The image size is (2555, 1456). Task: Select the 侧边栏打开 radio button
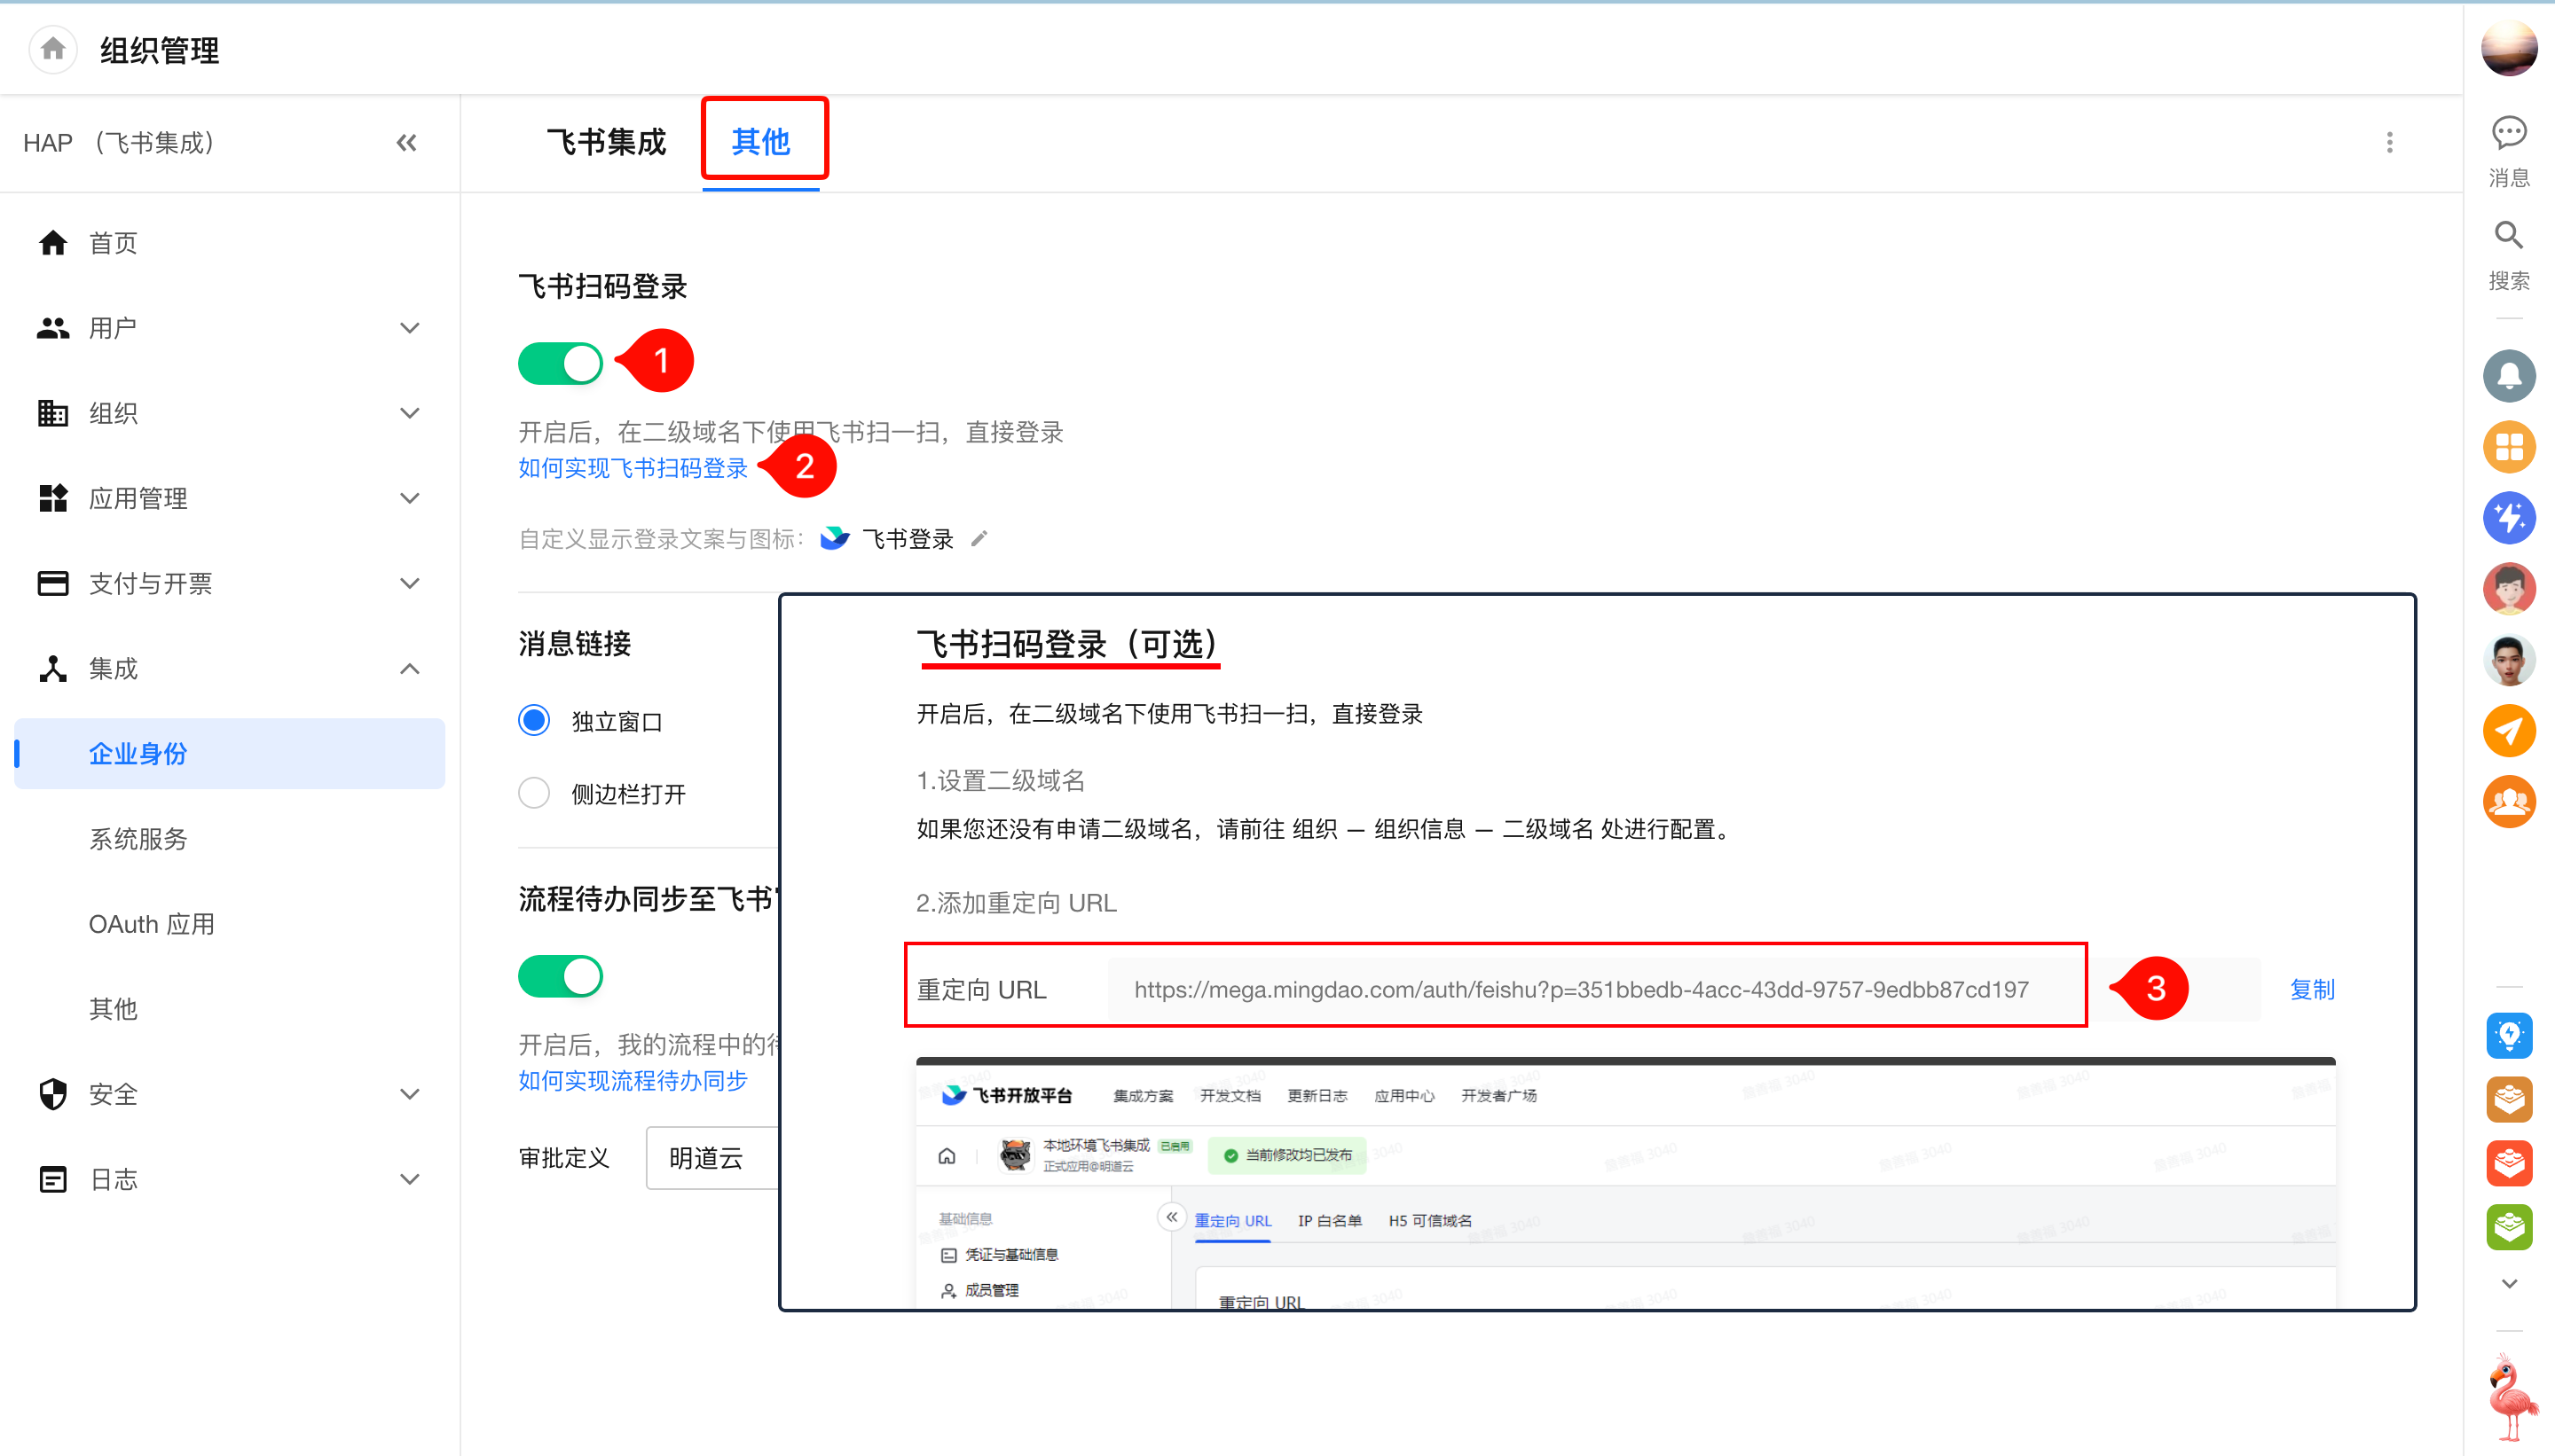point(534,793)
